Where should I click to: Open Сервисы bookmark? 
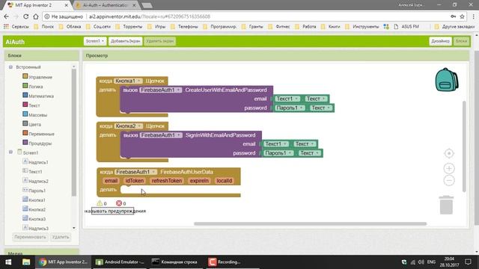click(16, 27)
